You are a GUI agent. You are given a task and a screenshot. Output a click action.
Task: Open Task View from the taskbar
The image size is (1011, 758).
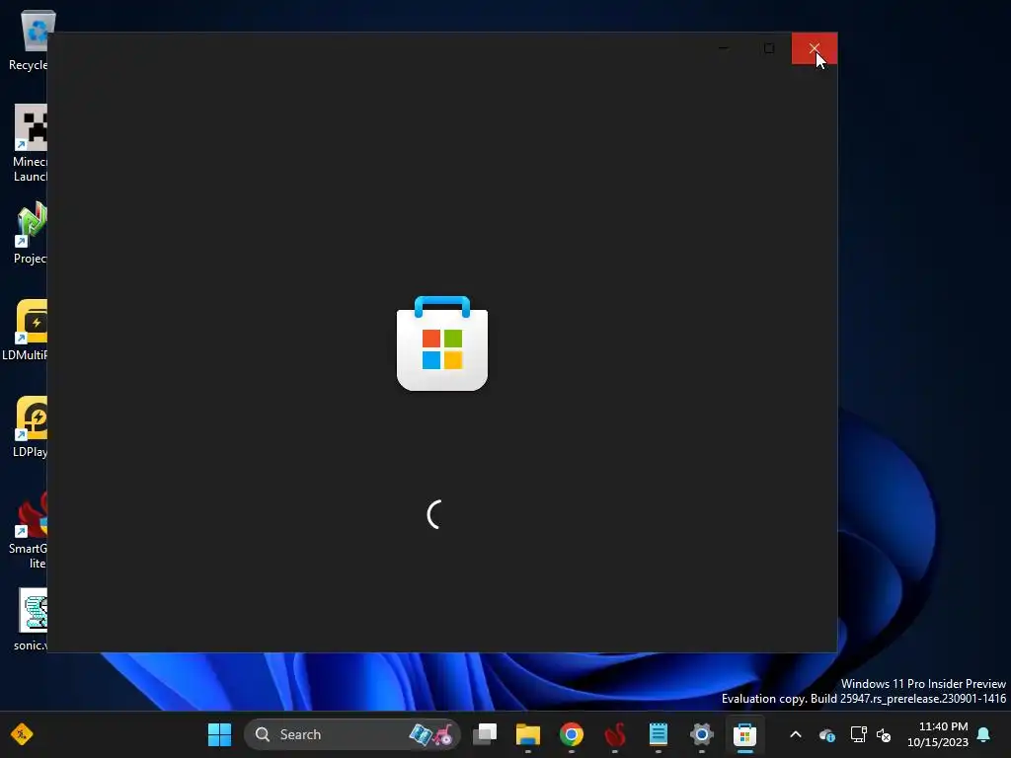point(485,734)
